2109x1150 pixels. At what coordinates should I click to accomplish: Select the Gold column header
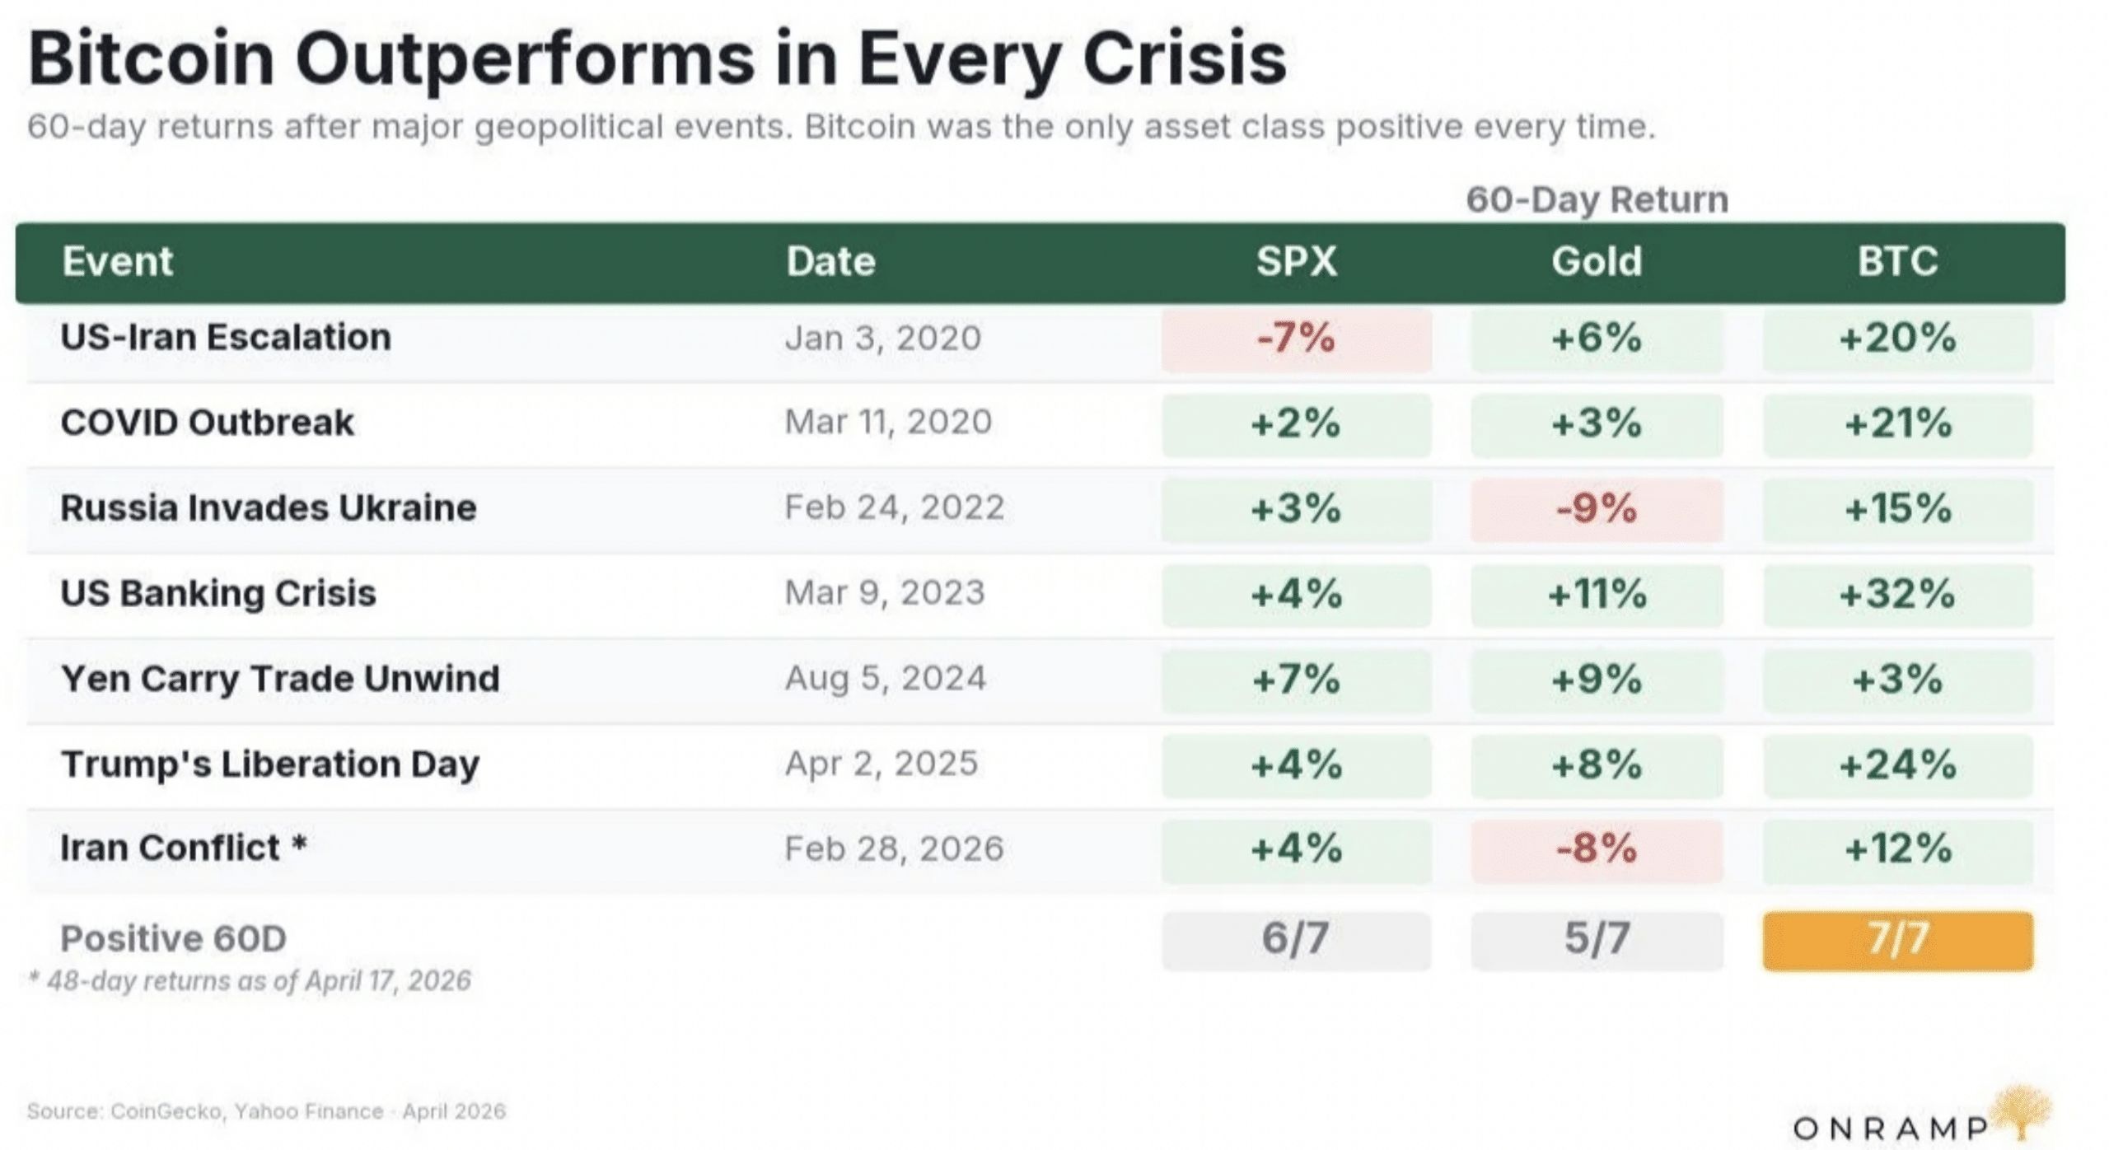pyautogui.click(x=1597, y=262)
